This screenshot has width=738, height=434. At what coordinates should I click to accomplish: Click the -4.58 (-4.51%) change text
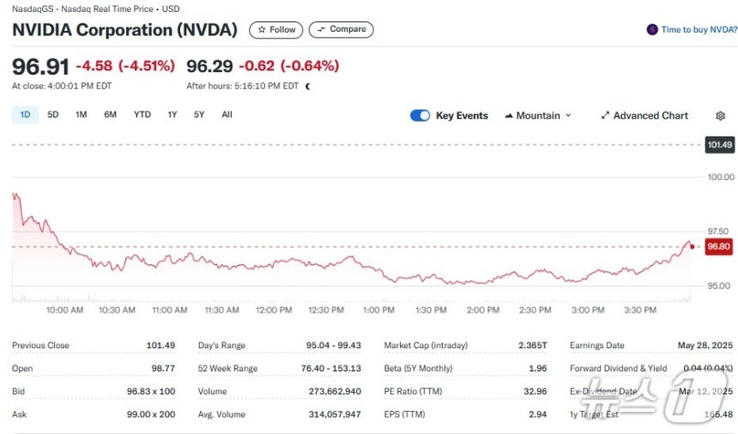[x=125, y=66]
